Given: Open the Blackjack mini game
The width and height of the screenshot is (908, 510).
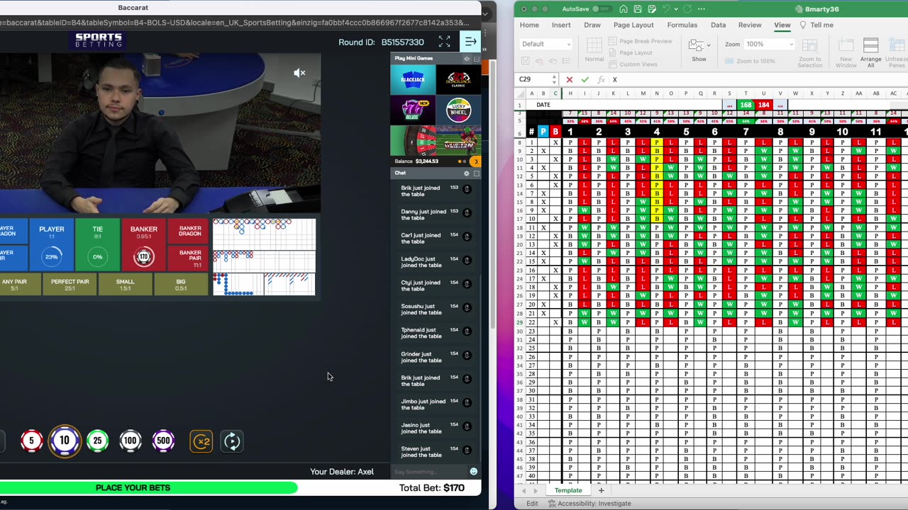Looking at the screenshot, I should pyautogui.click(x=413, y=79).
